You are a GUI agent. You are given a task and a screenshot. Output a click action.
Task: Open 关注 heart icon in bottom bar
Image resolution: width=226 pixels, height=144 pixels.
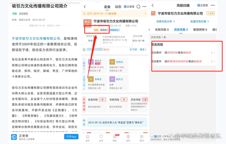(101, 138)
